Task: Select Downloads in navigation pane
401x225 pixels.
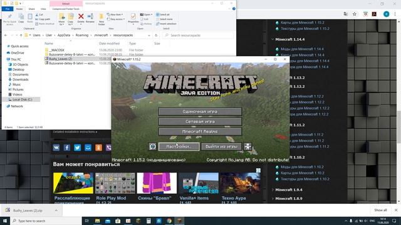Action: [x=21, y=79]
